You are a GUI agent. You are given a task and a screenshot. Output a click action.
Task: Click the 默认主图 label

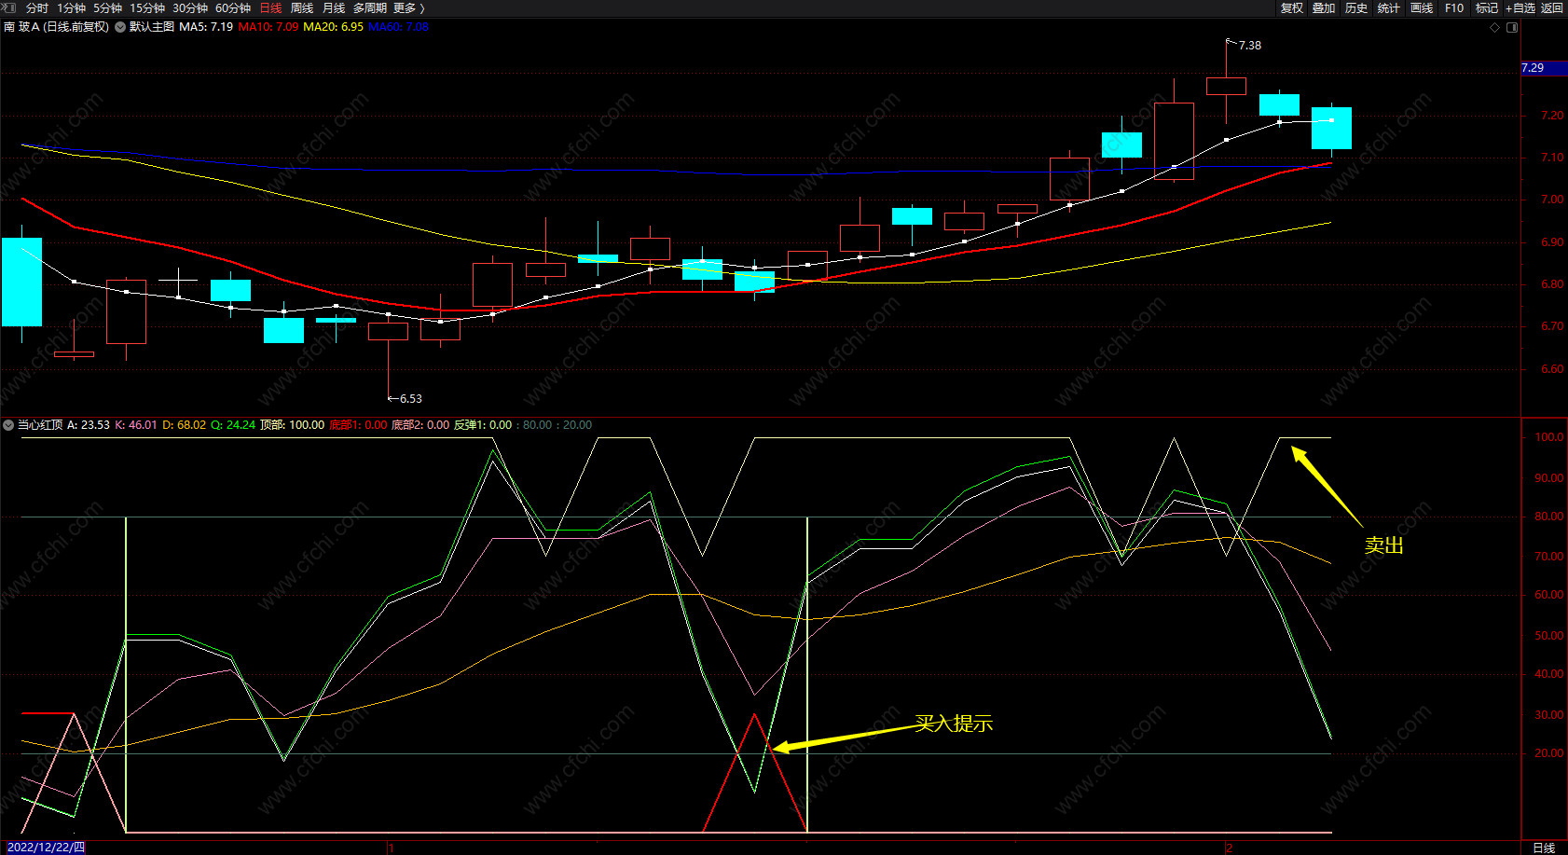(152, 27)
